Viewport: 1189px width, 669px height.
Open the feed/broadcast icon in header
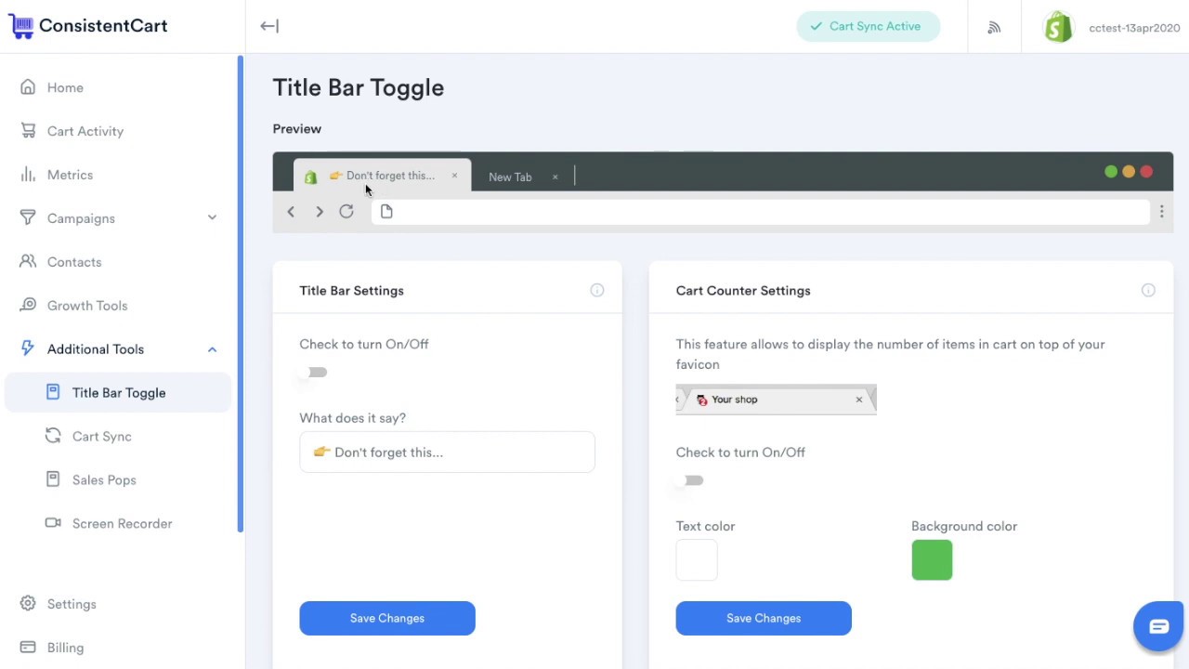tap(994, 27)
